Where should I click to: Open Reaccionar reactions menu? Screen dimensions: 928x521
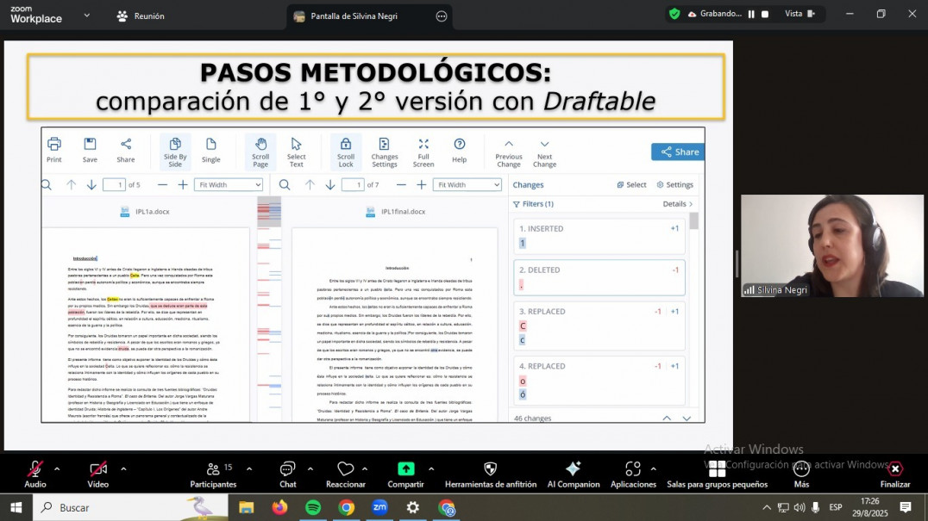point(346,474)
